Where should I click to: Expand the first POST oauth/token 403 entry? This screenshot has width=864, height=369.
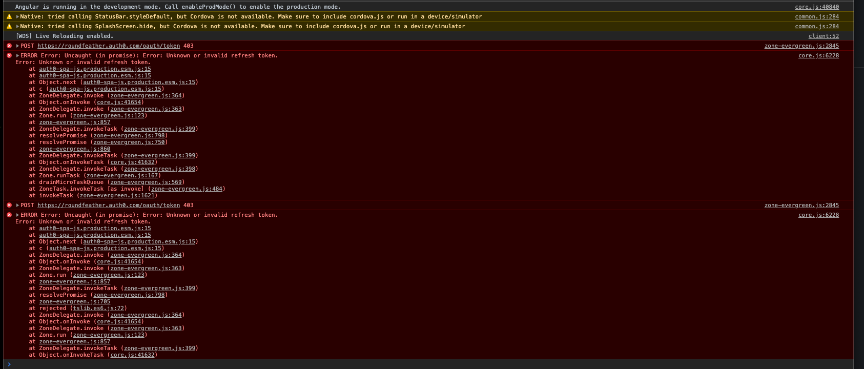[x=17, y=46]
